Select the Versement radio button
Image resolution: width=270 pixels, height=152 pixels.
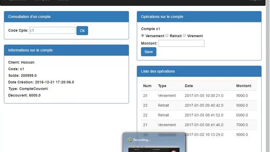pyautogui.click(x=143, y=35)
